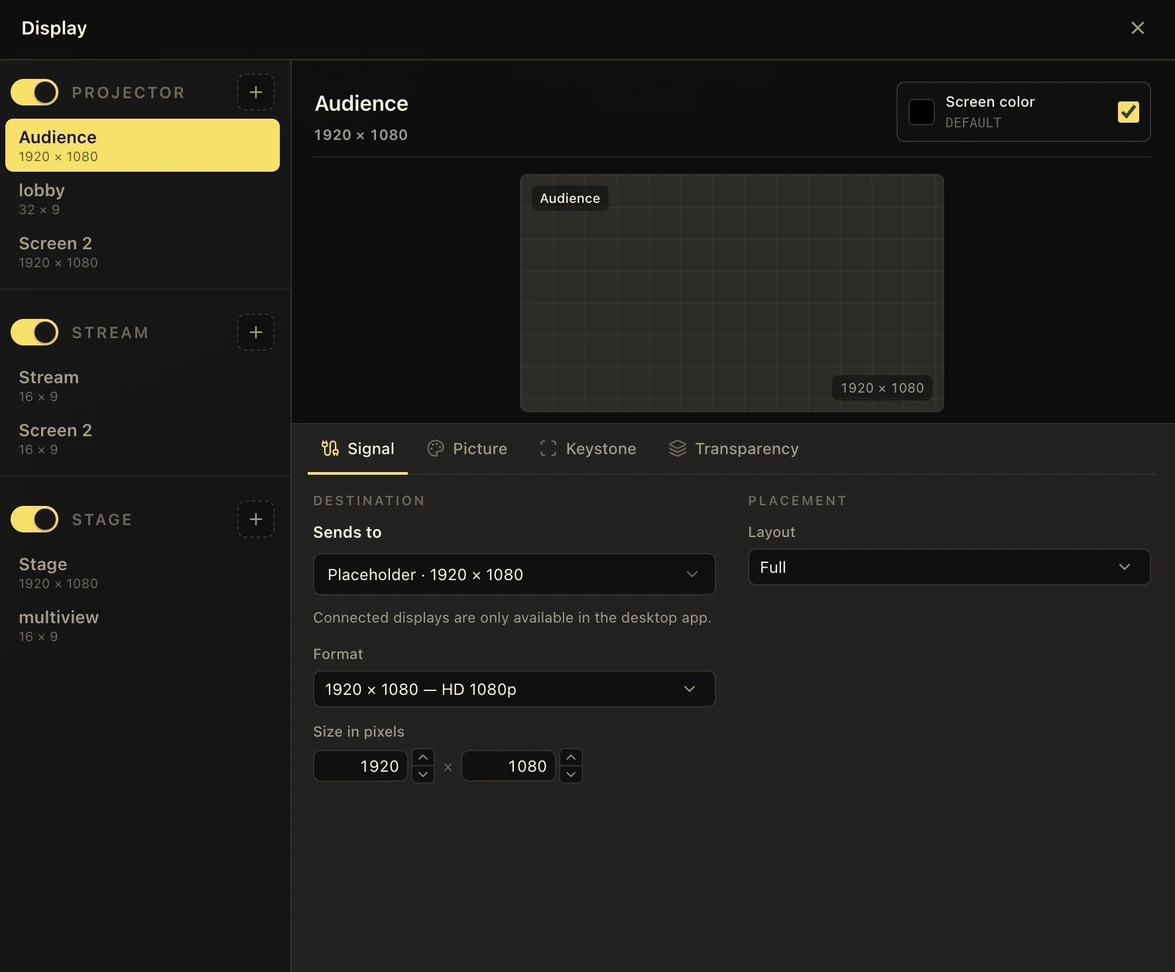The width and height of the screenshot is (1175, 972).
Task: Uncheck the Screen color default checkbox
Action: tap(1129, 112)
